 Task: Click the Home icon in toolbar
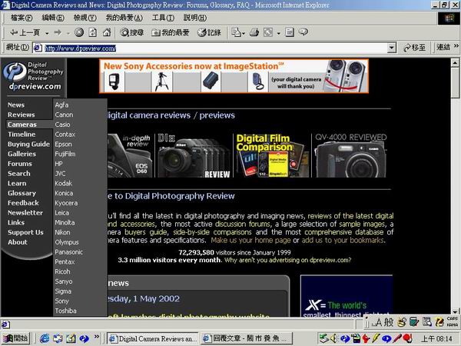107,32
